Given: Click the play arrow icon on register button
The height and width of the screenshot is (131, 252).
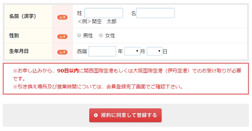Looking at the screenshot, I should (96, 115).
